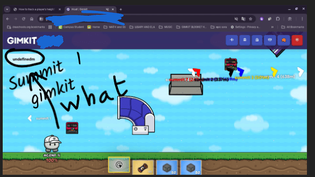The image size is (315, 177).
Task: Click the red waypoint arrow
Action: coord(197,72)
